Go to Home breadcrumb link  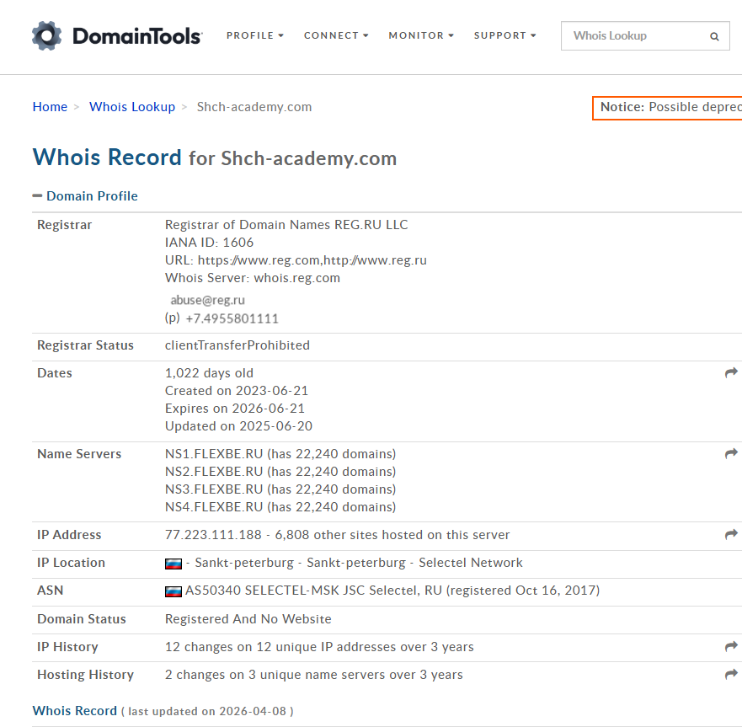[x=50, y=107]
